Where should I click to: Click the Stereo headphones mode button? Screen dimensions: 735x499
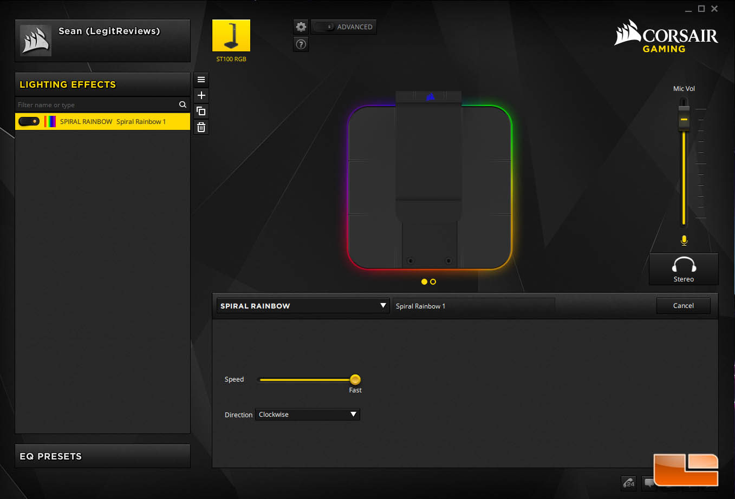684,269
